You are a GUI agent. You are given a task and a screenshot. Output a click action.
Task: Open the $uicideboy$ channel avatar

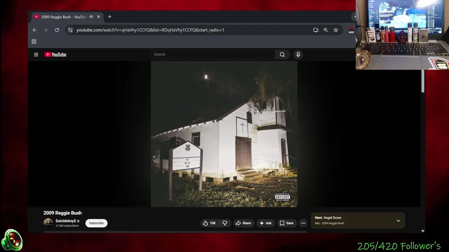click(x=48, y=223)
